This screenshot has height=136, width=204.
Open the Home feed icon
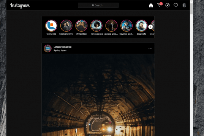(151, 5)
